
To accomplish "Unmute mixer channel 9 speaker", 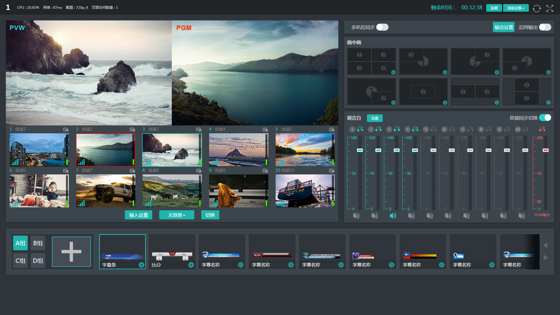I will click(x=503, y=216).
